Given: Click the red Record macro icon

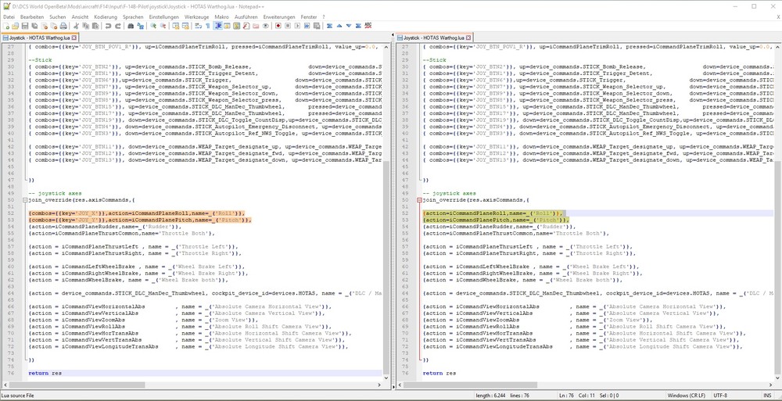Looking at the screenshot, I should click(278, 26).
